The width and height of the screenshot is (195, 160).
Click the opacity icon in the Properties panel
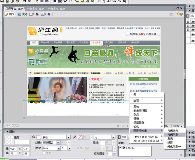[119, 137]
